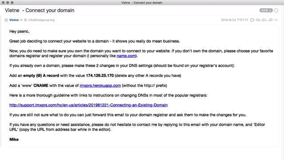Click the bold 'empty (@) A record' text
The image size is (284, 160).
coord(41,76)
